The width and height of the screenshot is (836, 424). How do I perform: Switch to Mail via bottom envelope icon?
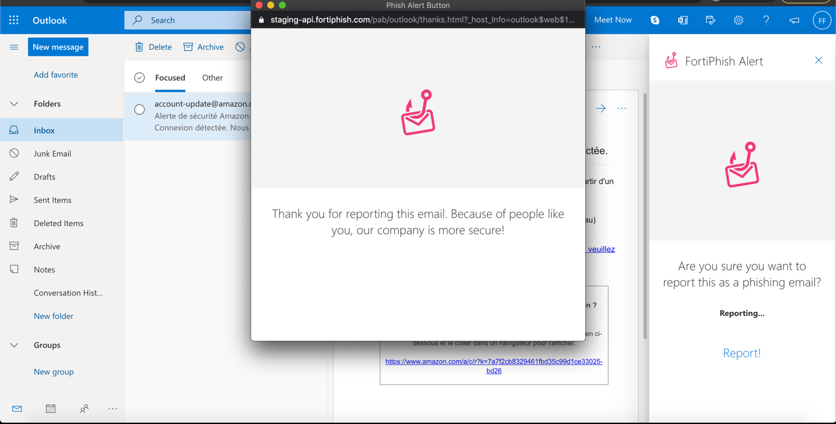[x=17, y=409]
